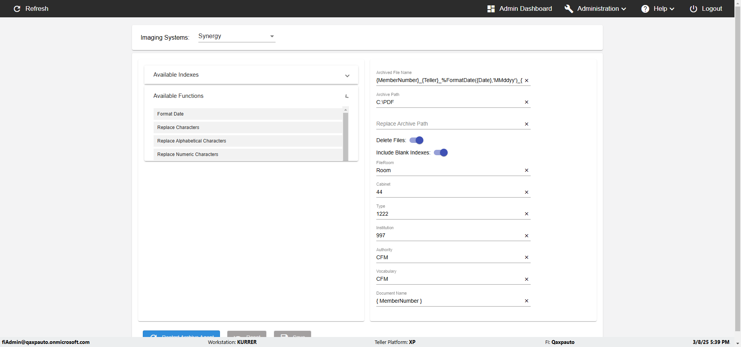Toggle the Delete Files switch
741x347 pixels.
[416, 140]
